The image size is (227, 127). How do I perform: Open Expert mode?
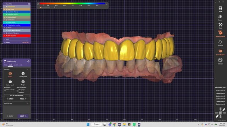(x=220, y=18)
